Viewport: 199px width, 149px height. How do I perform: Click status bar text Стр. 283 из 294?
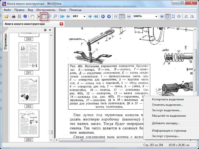click(153, 145)
